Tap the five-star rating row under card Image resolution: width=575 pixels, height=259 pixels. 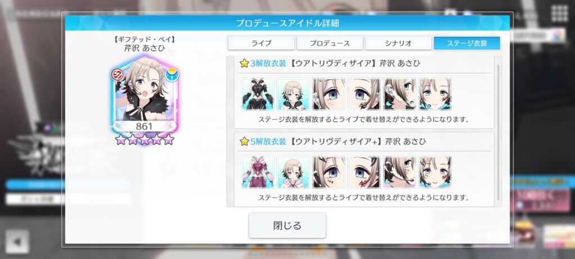click(144, 139)
